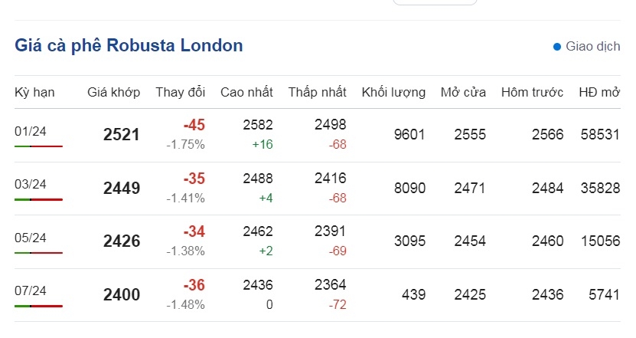Click the HĐ mở column header
The image size is (636, 338).
pos(599,92)
